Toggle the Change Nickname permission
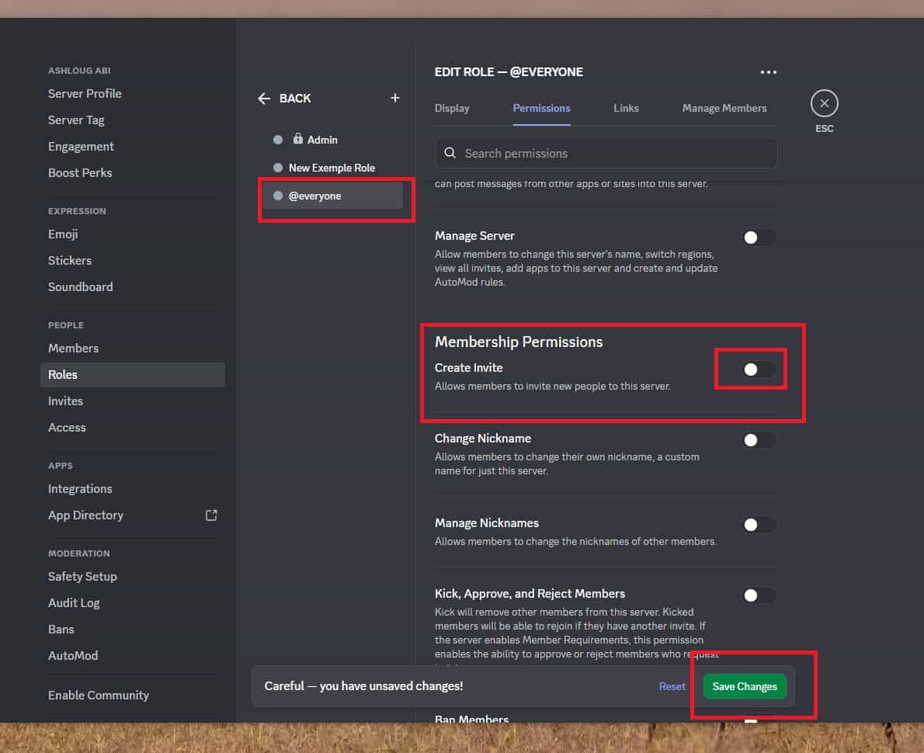The image size is (924, 753). tap(759, 439)
